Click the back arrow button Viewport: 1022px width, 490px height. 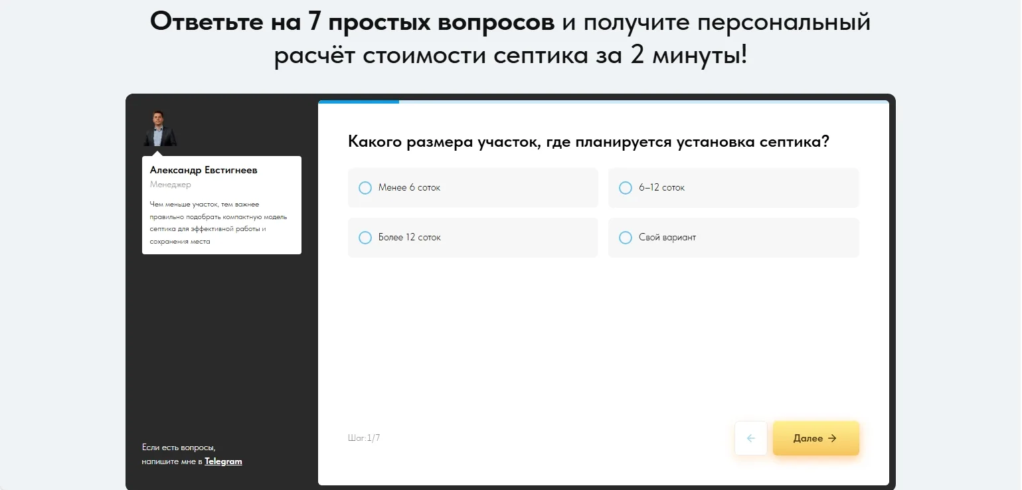coord(751,438)
